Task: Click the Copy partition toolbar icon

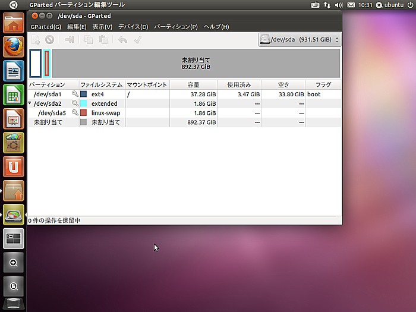Action: click(x=89, y=40)
